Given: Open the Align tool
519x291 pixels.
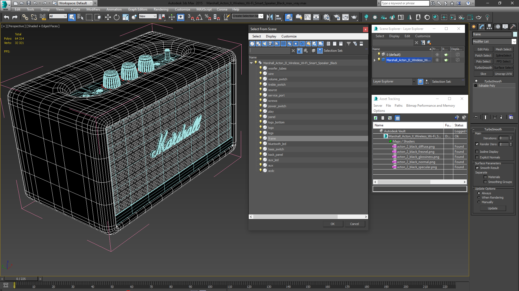Looking at the screenshot, I should 278,17.
